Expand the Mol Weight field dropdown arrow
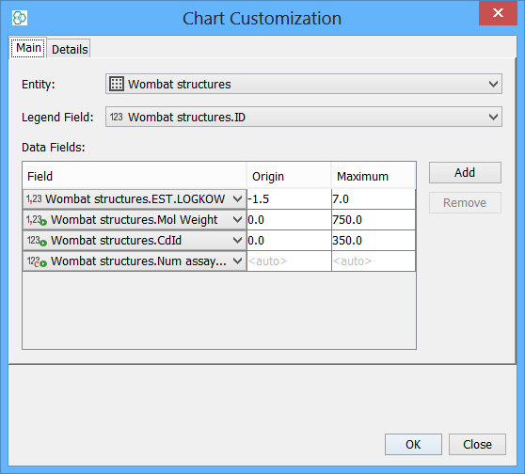Viewport: 525px width, 474px height. point(237,220)
